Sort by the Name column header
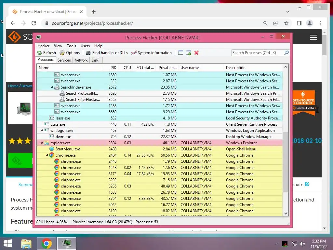This screenshot has height=250, width=333. coord(69,68)
